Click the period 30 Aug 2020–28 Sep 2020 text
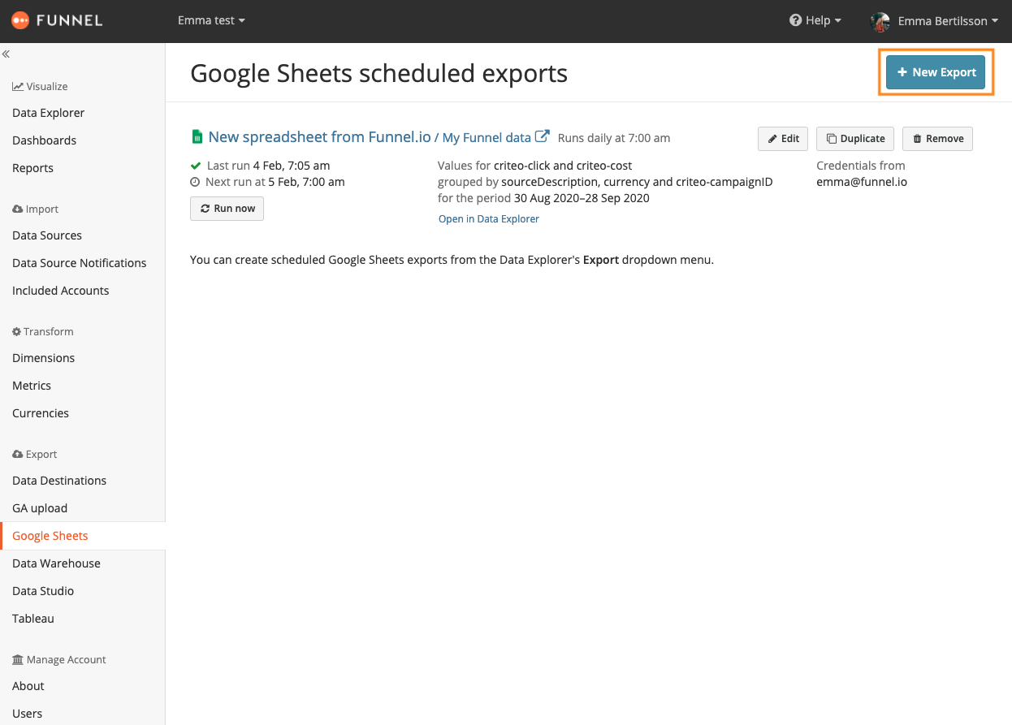Image resolution: width=1012 pixels, height=725 pixels. (x=543, y=198)
